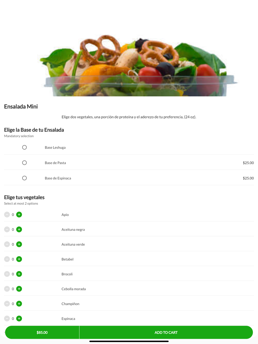Choose the Base de Pasta option

click(25, 163)
